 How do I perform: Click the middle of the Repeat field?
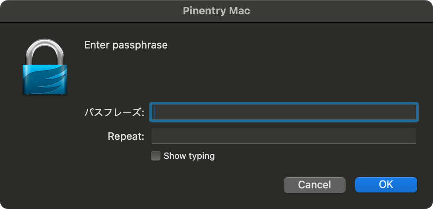pos(284,136)
